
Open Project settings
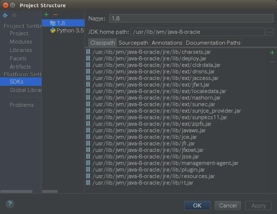(x=19, y=33)
